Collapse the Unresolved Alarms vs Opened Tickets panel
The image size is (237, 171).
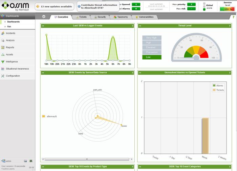click(140, 73)
